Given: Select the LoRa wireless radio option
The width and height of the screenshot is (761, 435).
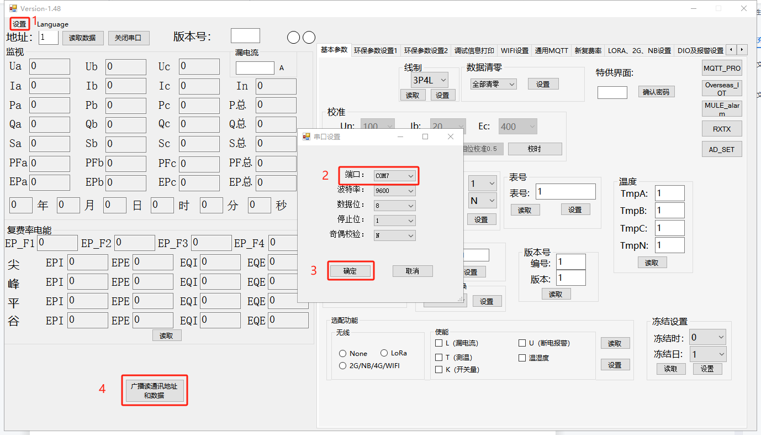Looking at the screenshot, I should pyautogui.click(x=384, y=353).
